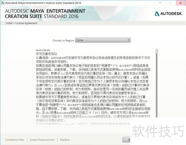Click the Installation Help link
Screen dimensions: 186x145
click(15, 140)
